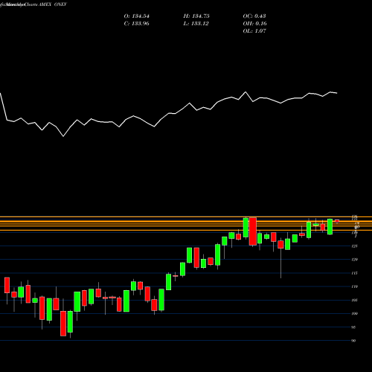Click the 125 price axis label
The image size is (372, 372).
coord(355,246)
